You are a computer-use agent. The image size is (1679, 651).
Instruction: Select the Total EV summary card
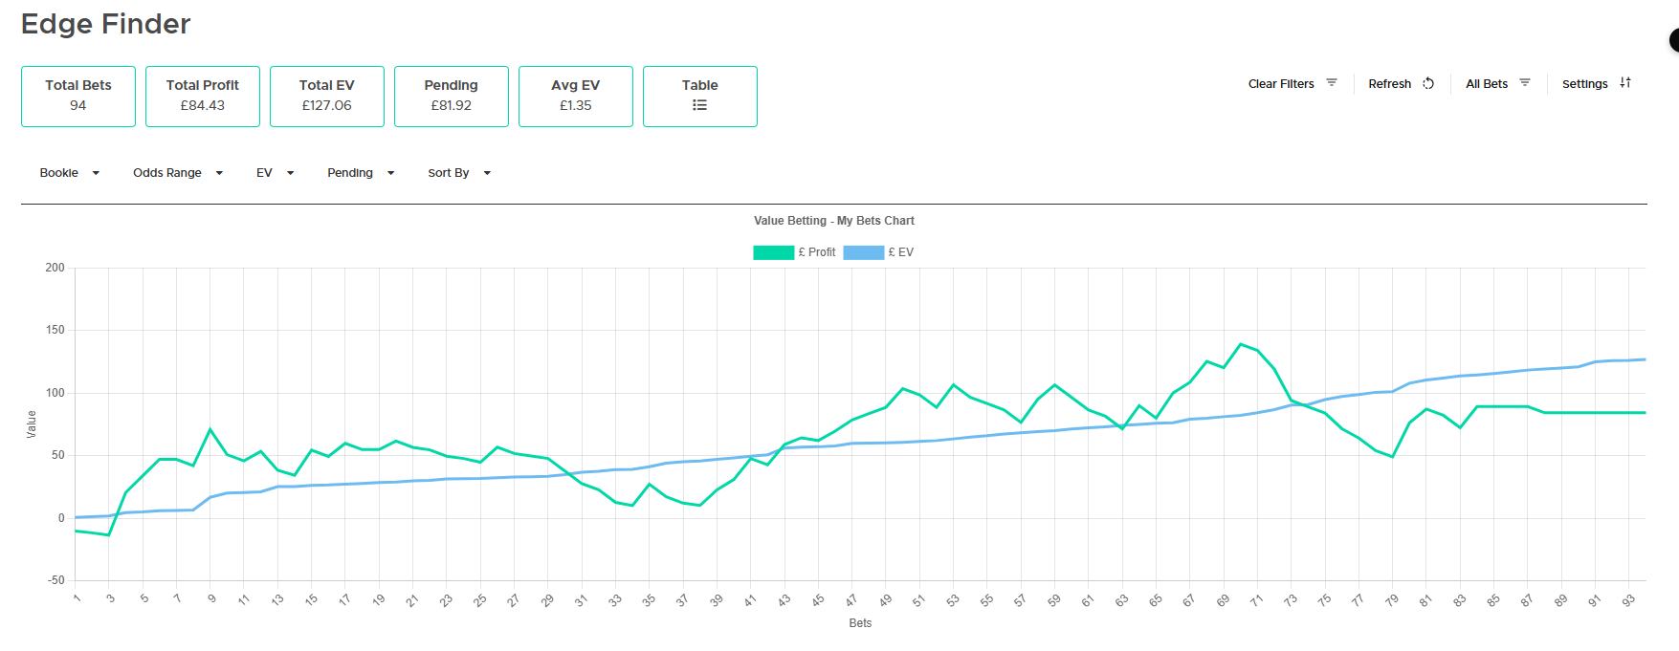point(327,96)
